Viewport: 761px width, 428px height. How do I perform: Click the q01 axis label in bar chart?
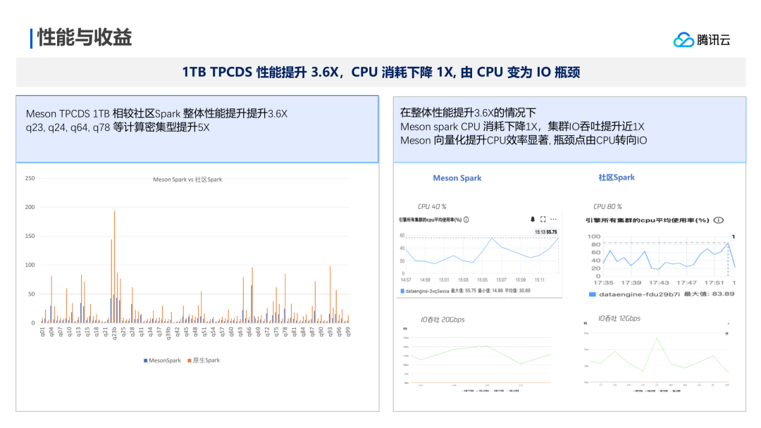point(42,332)
